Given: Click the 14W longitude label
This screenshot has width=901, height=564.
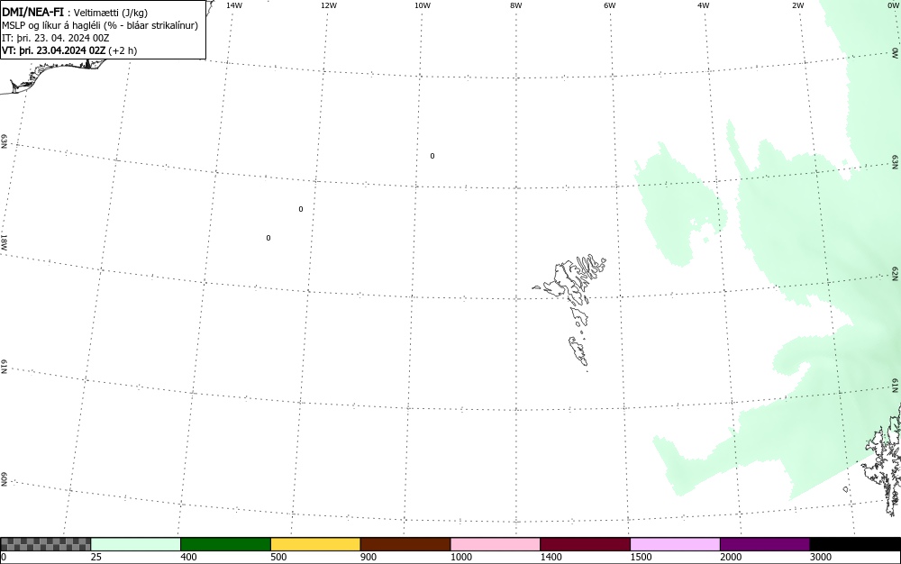Looking at the screenshot, I should pos(234,5).
